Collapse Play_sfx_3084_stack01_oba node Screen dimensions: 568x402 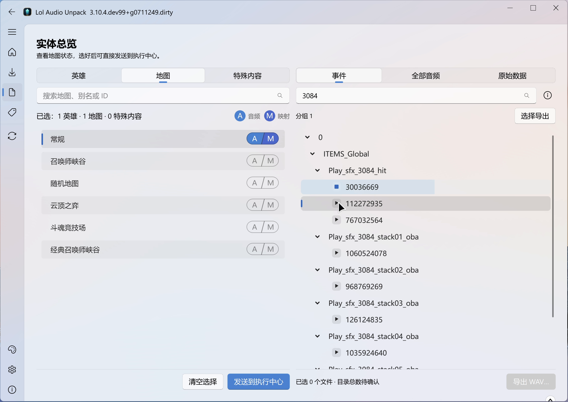point(317,237)
